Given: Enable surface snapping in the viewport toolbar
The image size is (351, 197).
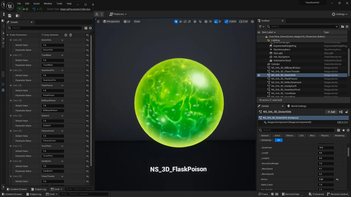Looking at the screenshot, I should [200, 21].
